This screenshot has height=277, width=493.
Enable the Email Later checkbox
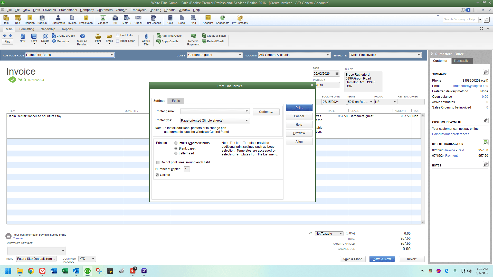pyautogui.click(x=117, y=41)
